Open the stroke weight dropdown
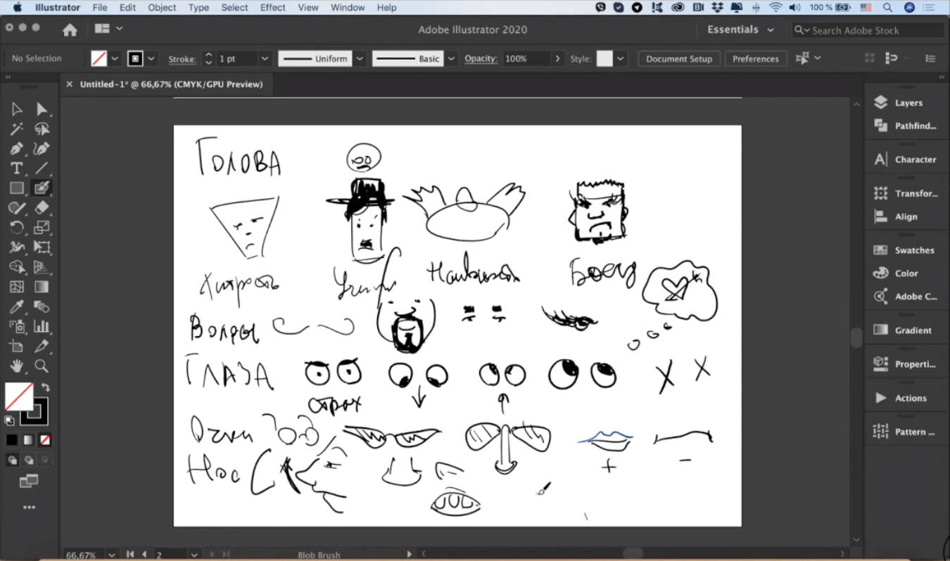Screen dimensions: 950x561 coord(265,59)
